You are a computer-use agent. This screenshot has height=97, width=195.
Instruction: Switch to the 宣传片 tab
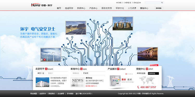(x=50, y=73)
